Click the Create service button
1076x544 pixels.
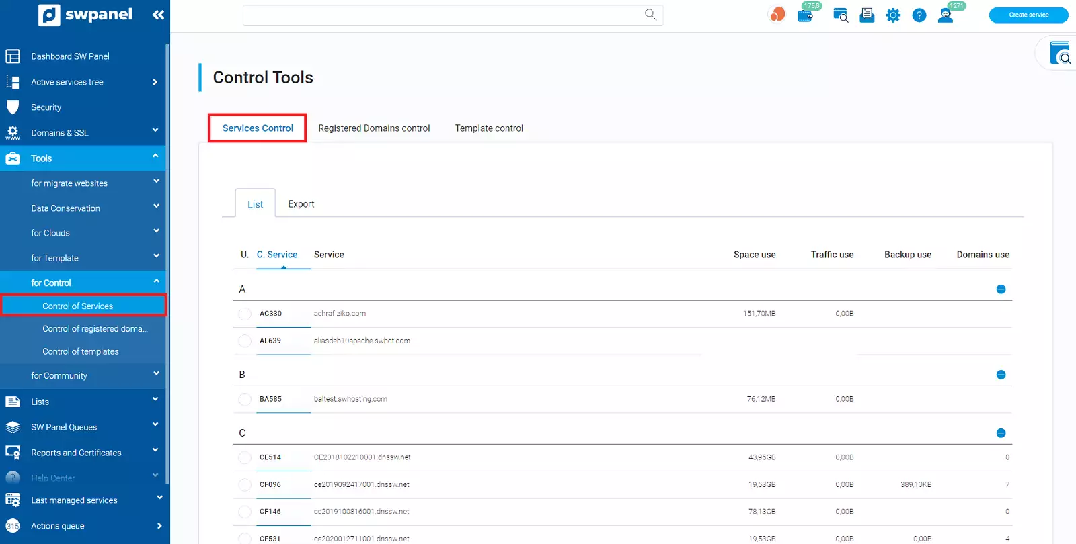[1028, 15]
